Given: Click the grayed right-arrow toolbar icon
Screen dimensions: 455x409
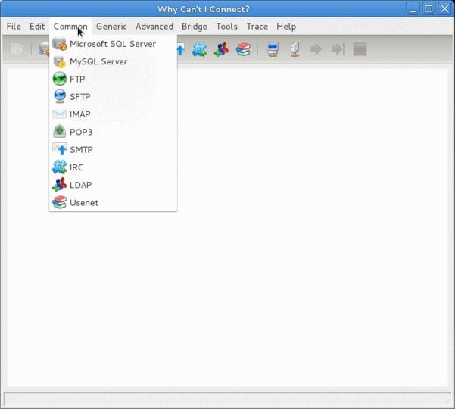Looking at the screenshot, I should pos(316,49).
